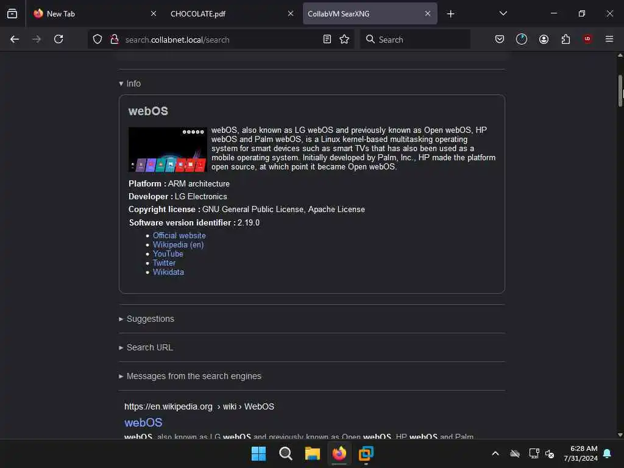The image size is (624, 468).
Task: List all tabs dropdown arrow
Action: [x=503, y=13]
